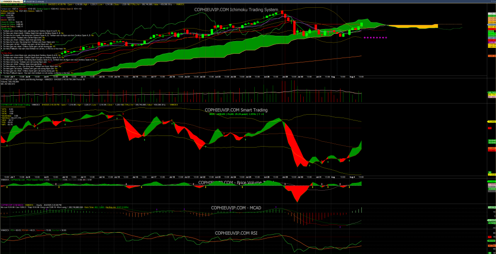Click the 'Jul 14' date on Ichimoku time axis
The image size is (496, 254).
101,77
